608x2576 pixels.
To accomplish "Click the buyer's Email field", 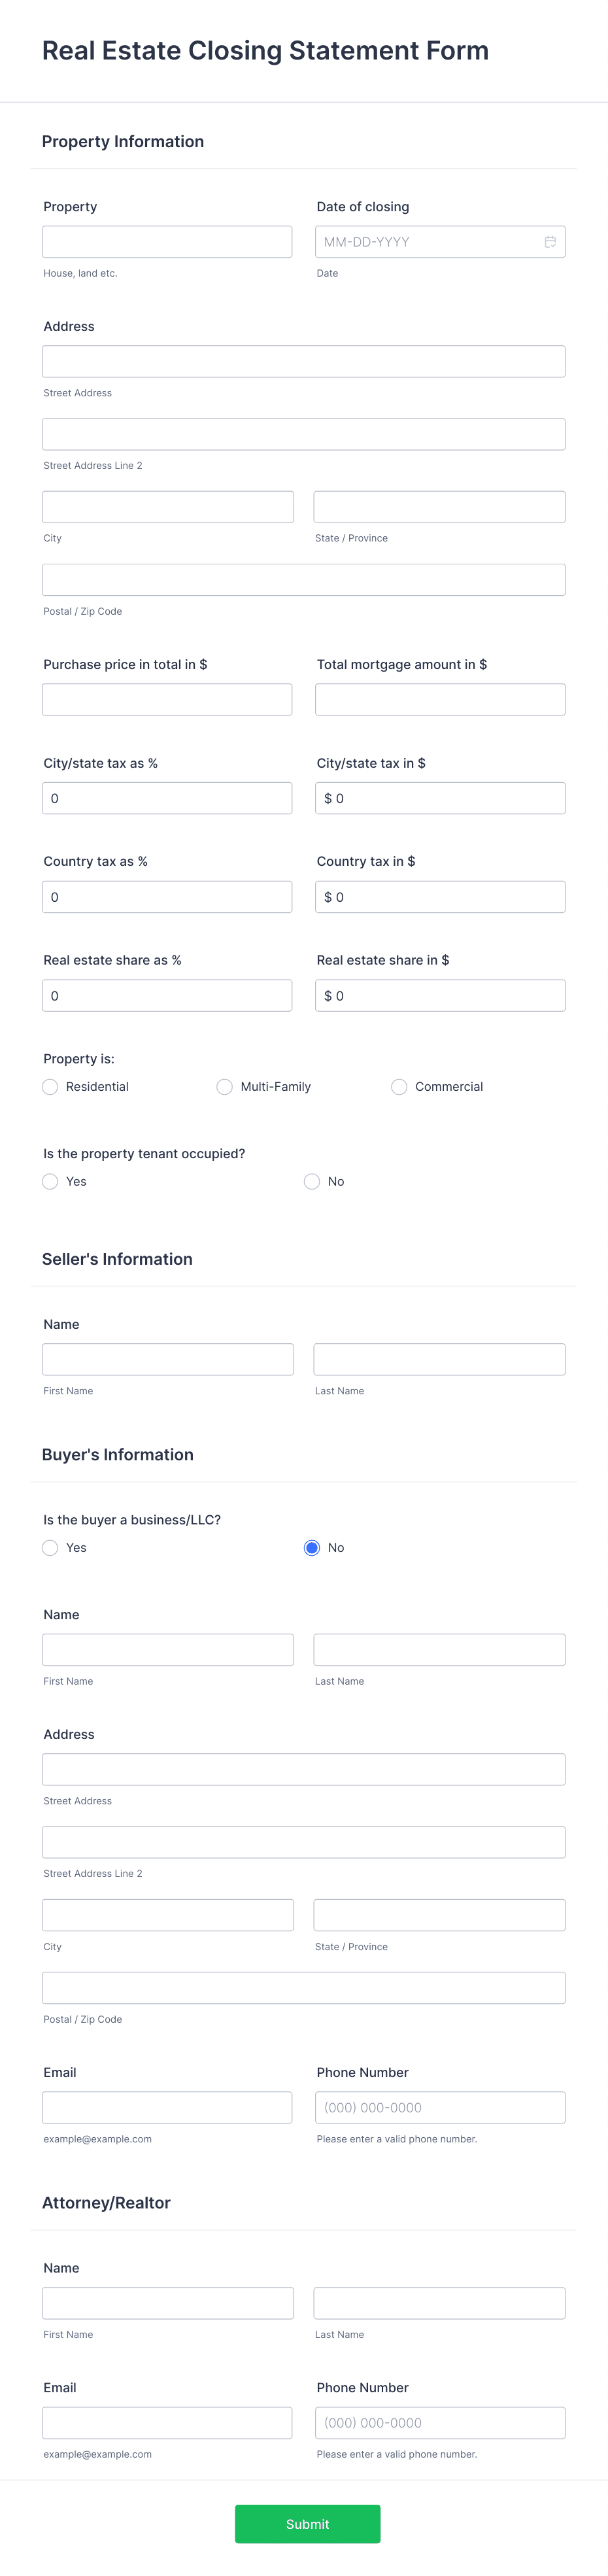I will (167, 2106).
